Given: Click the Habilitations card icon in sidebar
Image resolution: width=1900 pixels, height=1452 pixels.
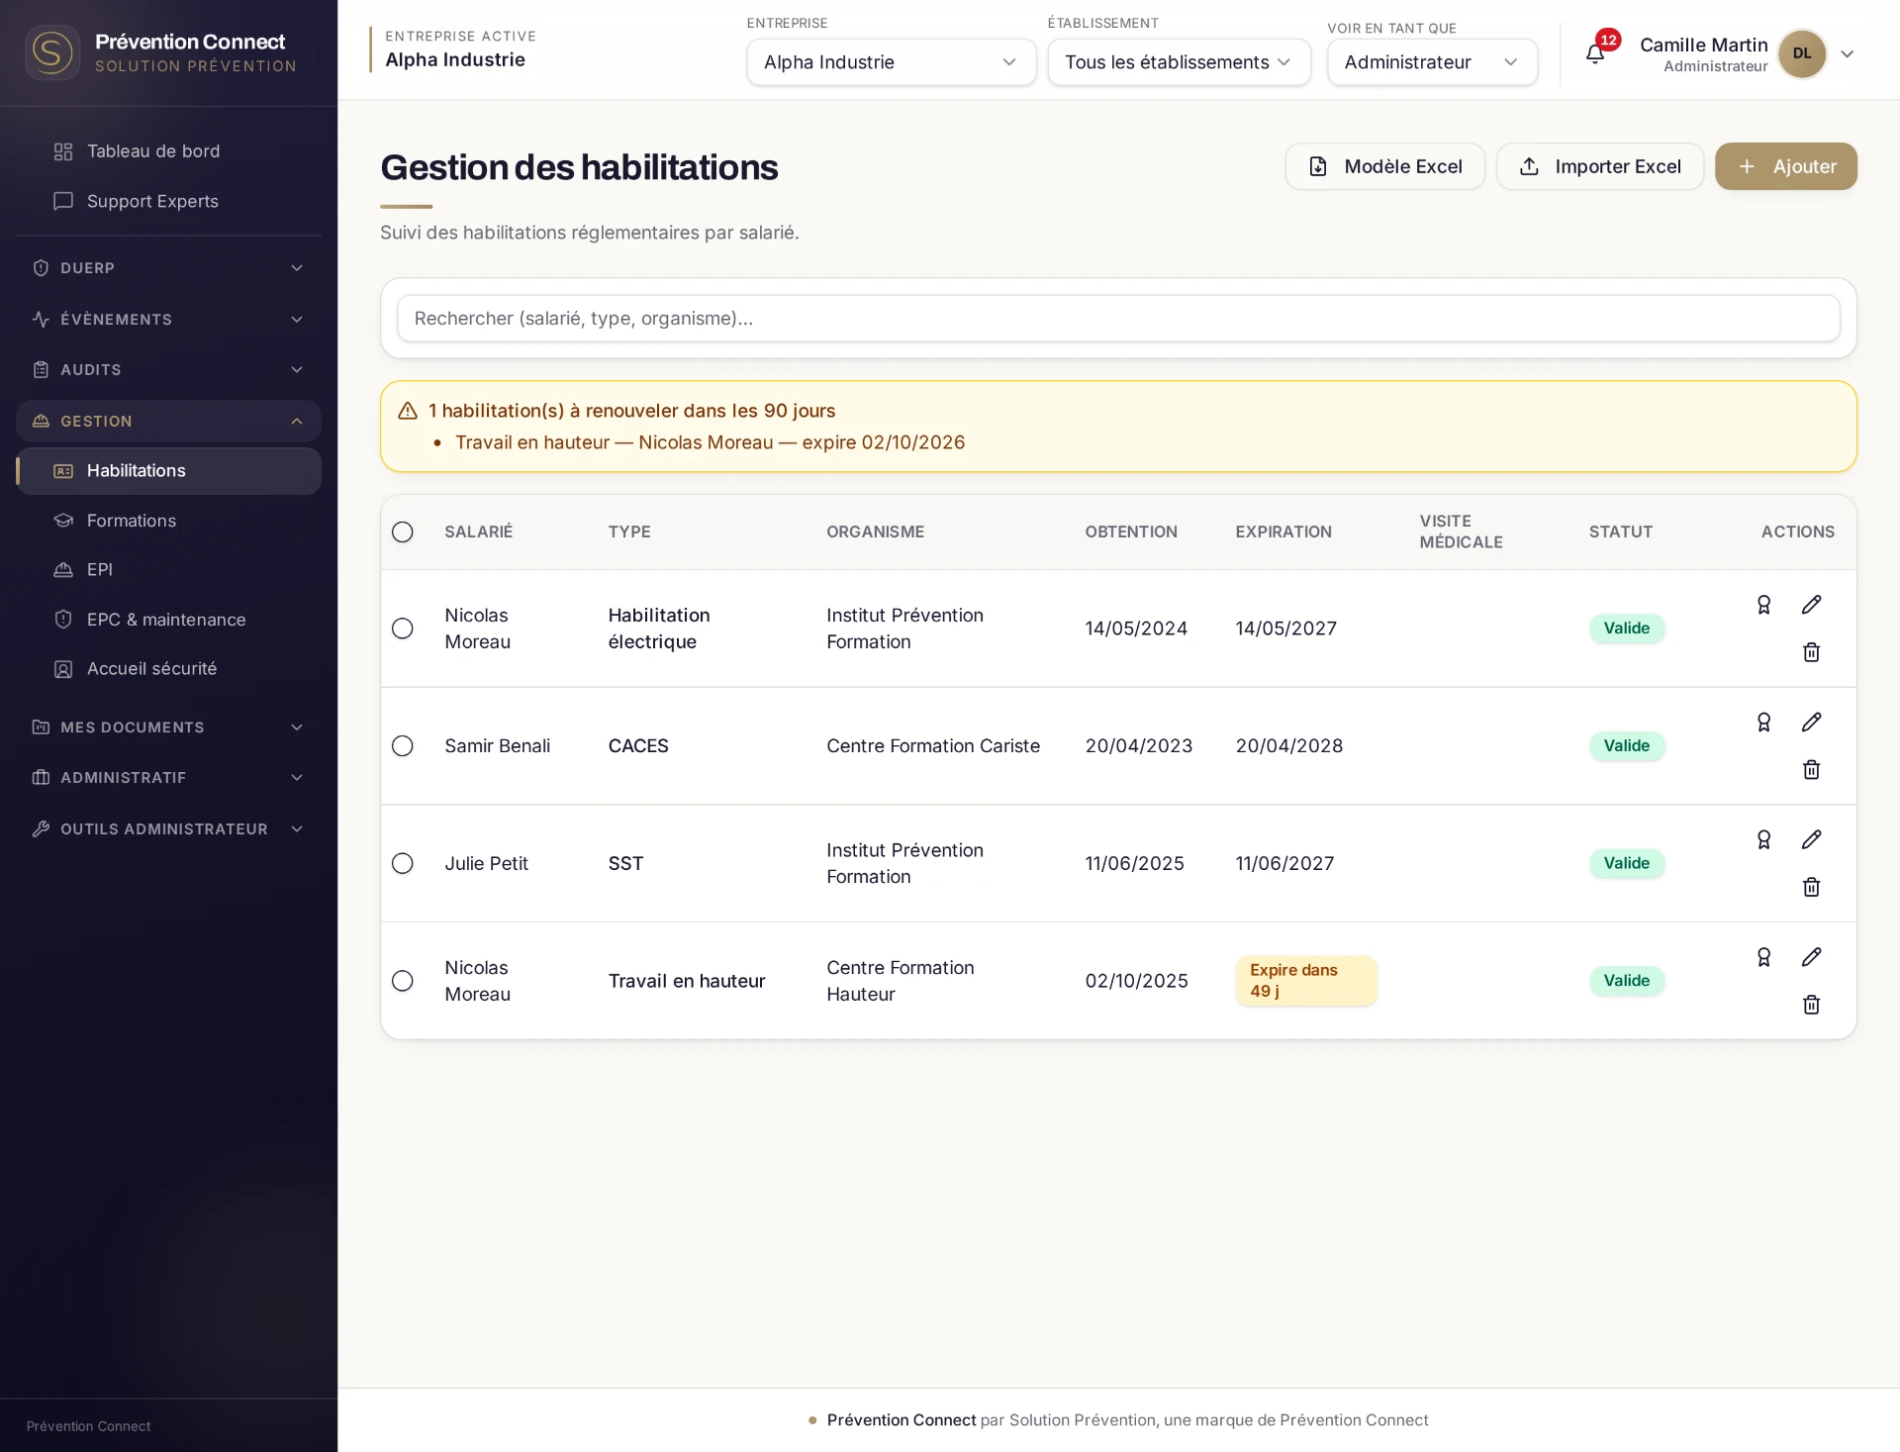Looking at the screenshot, I should coord(63,471).
